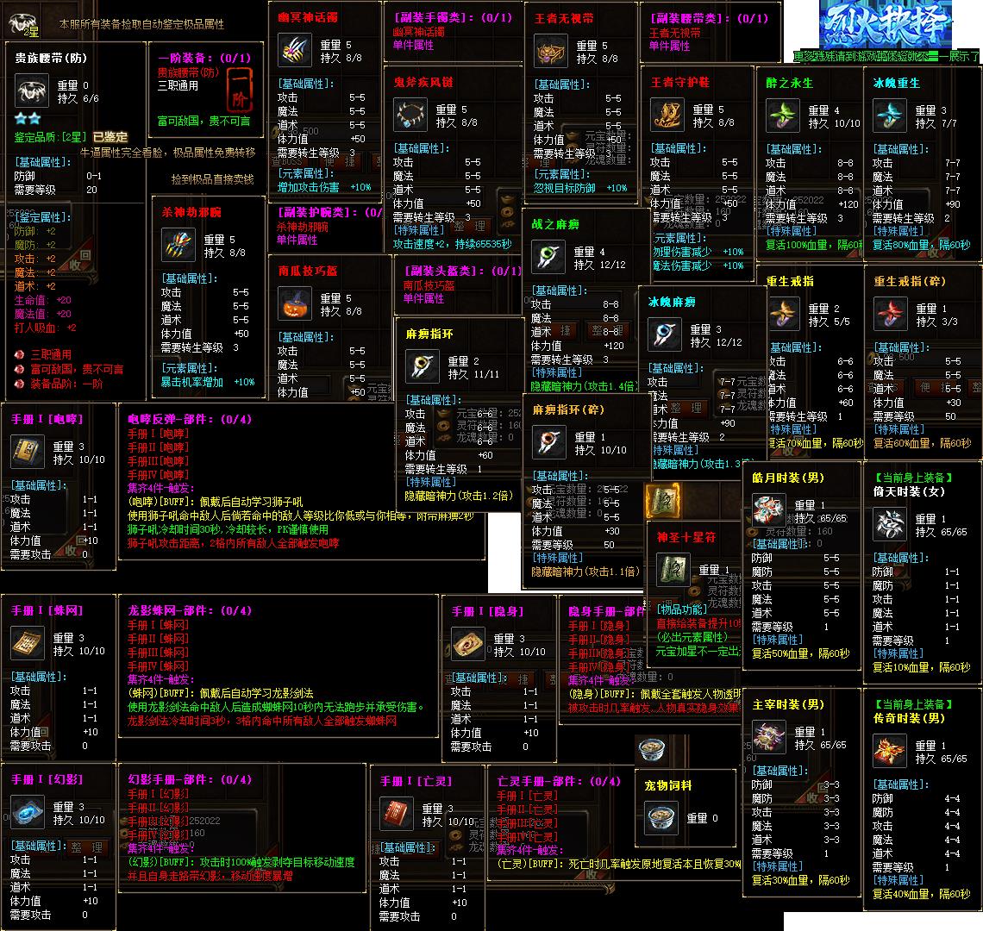
Task: Click the 贵族腰带(防) belt item icon
Action: (33, 91)
